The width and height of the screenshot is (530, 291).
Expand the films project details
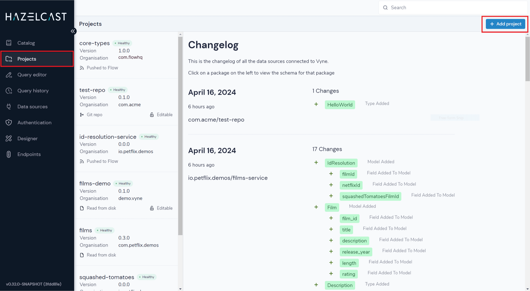(86, 230)
